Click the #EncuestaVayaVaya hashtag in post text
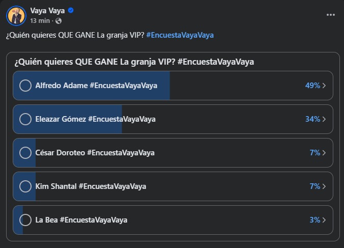 180,35
